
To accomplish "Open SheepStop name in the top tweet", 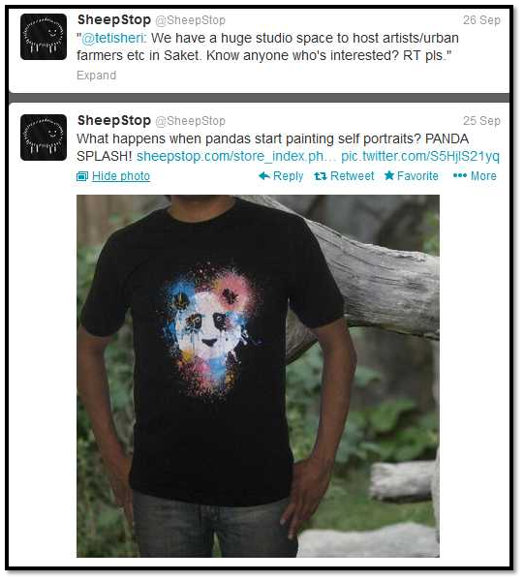I will (114, 19).
